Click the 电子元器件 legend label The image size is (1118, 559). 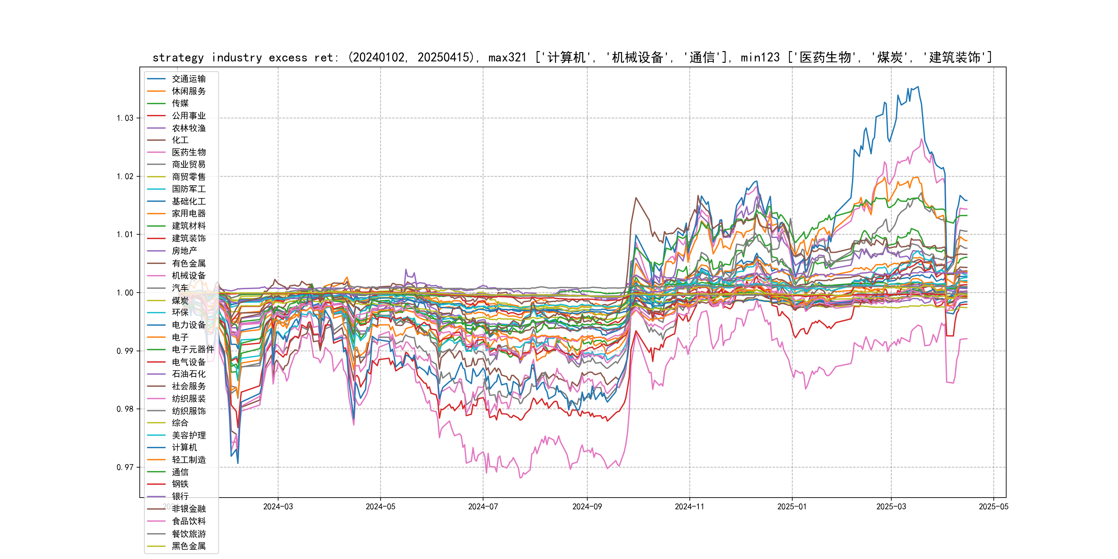(x=193, y=349)
